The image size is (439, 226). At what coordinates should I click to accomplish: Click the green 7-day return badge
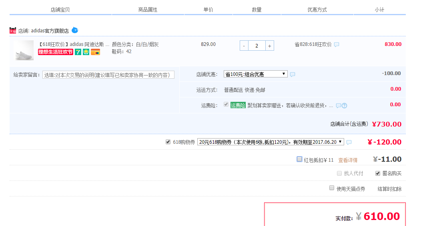(78, 52)
